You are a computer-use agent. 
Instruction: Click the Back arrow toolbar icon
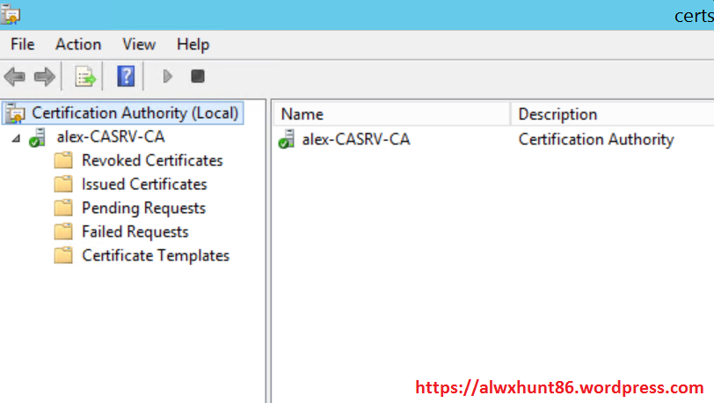pos(15,77)
